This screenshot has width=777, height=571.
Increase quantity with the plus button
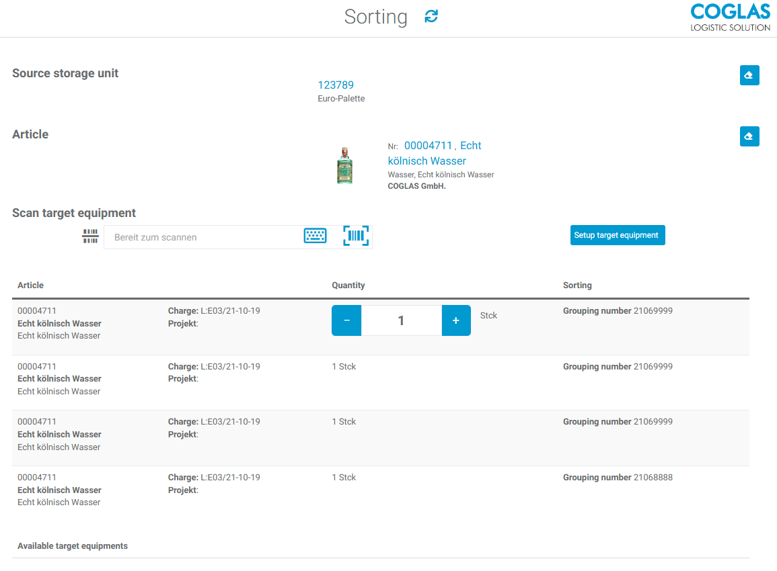click(x=456, y=320)
